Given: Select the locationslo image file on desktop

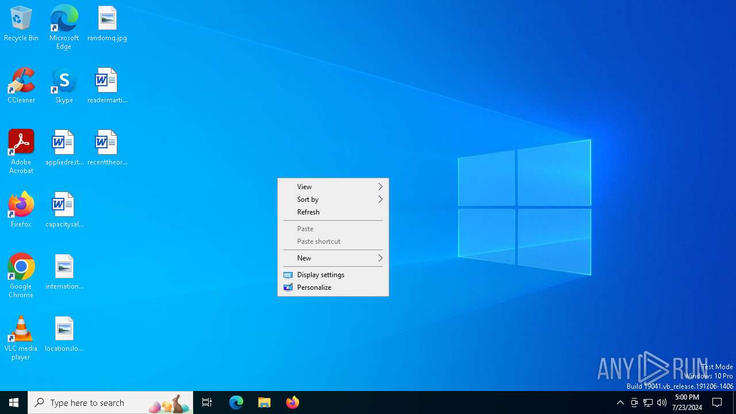Looking at the screenshot, I should 64,335.
